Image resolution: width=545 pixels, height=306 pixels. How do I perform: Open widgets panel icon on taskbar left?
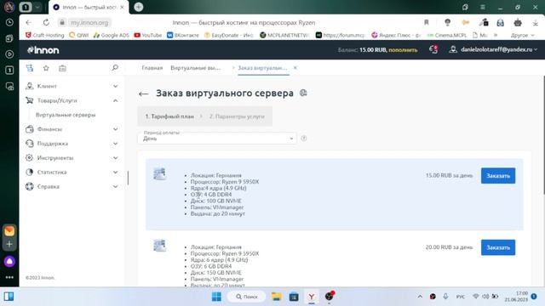(x=9, y=297)
